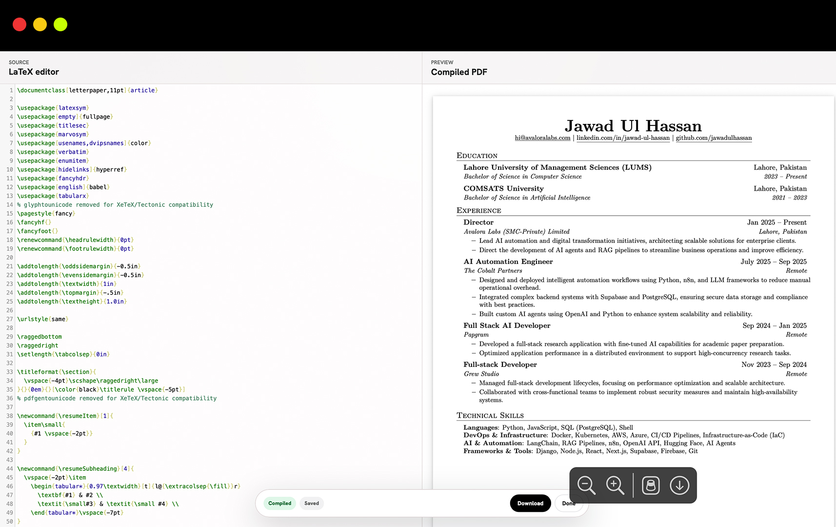Open the PDF in Preview app icon

click(651, 486)
